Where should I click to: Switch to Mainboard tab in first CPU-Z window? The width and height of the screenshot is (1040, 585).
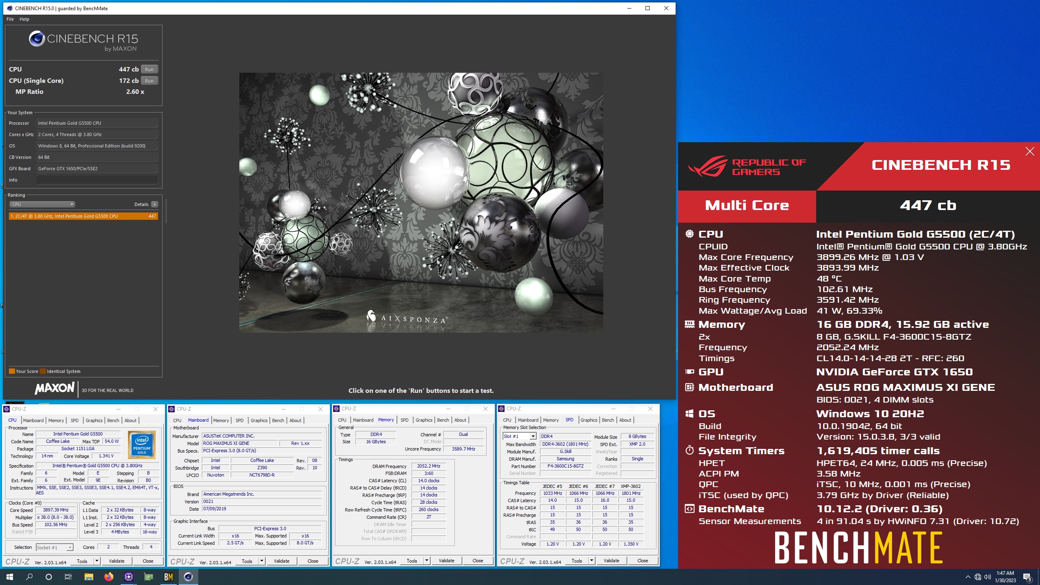point(33,420)
